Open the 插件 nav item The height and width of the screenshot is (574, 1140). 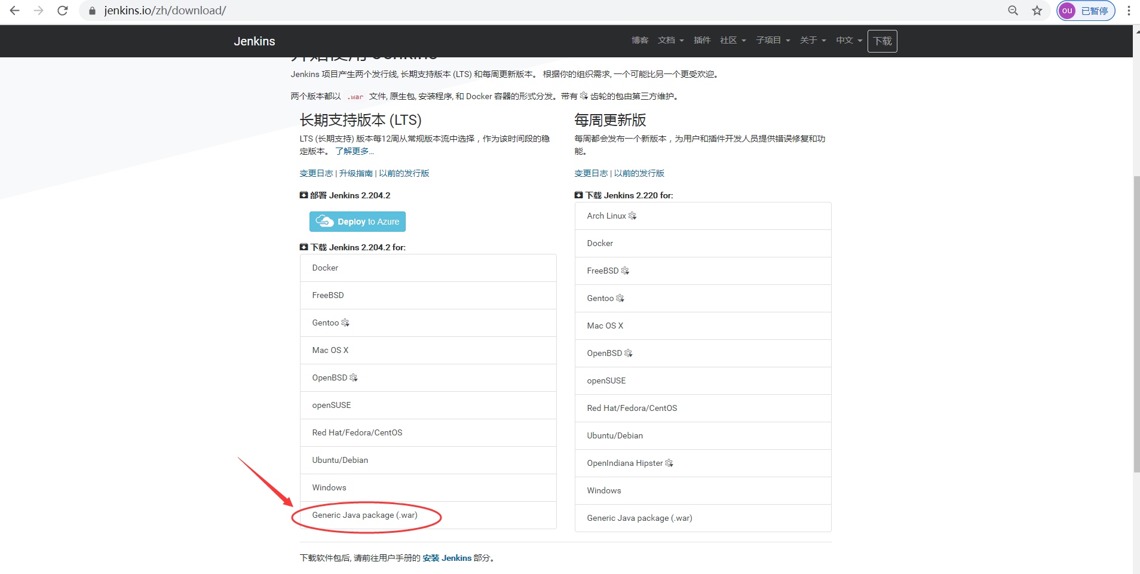tap(701, 41)
